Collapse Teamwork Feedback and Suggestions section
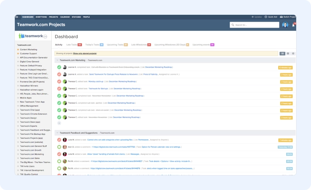Screen dimensions: 311x190 click(x=57, y=133)
